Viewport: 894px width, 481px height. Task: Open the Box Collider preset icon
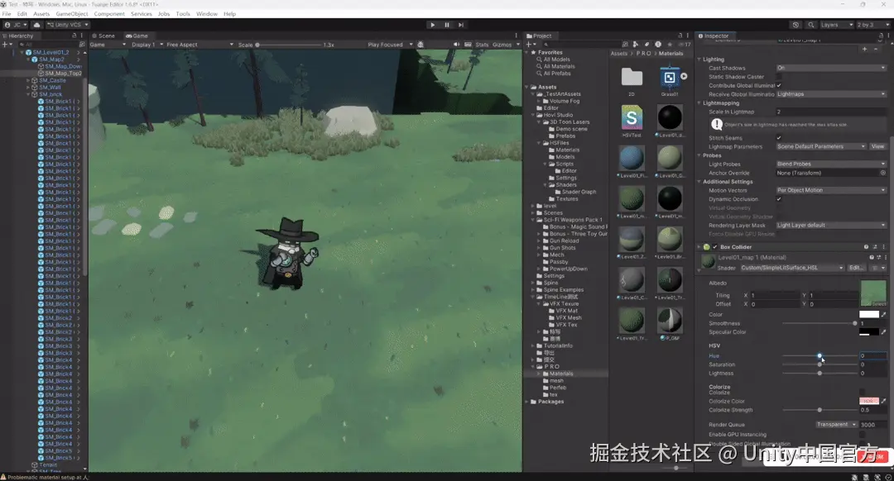[875, 247]
